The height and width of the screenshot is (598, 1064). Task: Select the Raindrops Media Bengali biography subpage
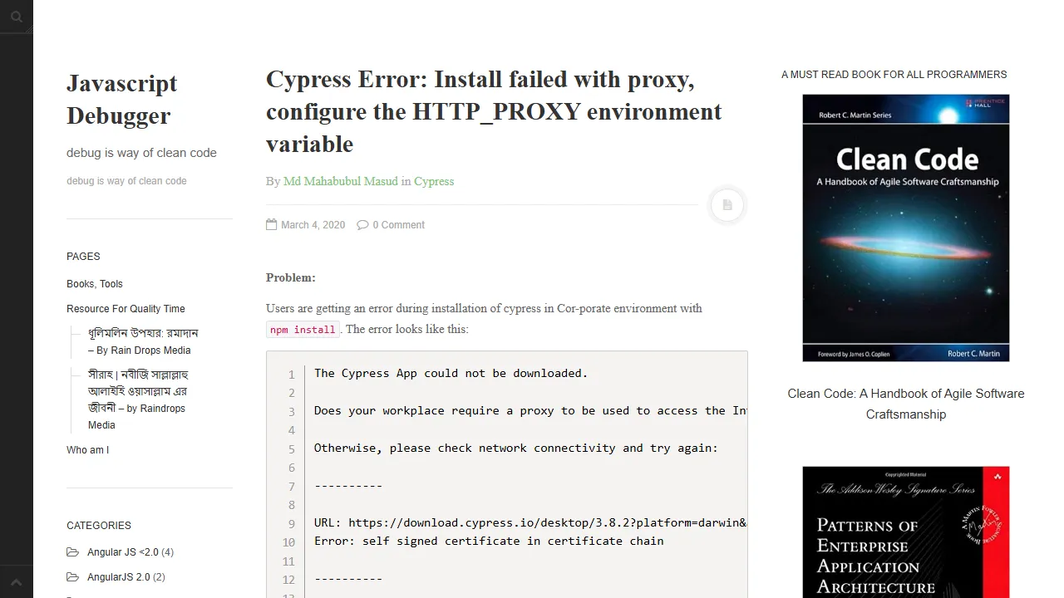(137, 399)
